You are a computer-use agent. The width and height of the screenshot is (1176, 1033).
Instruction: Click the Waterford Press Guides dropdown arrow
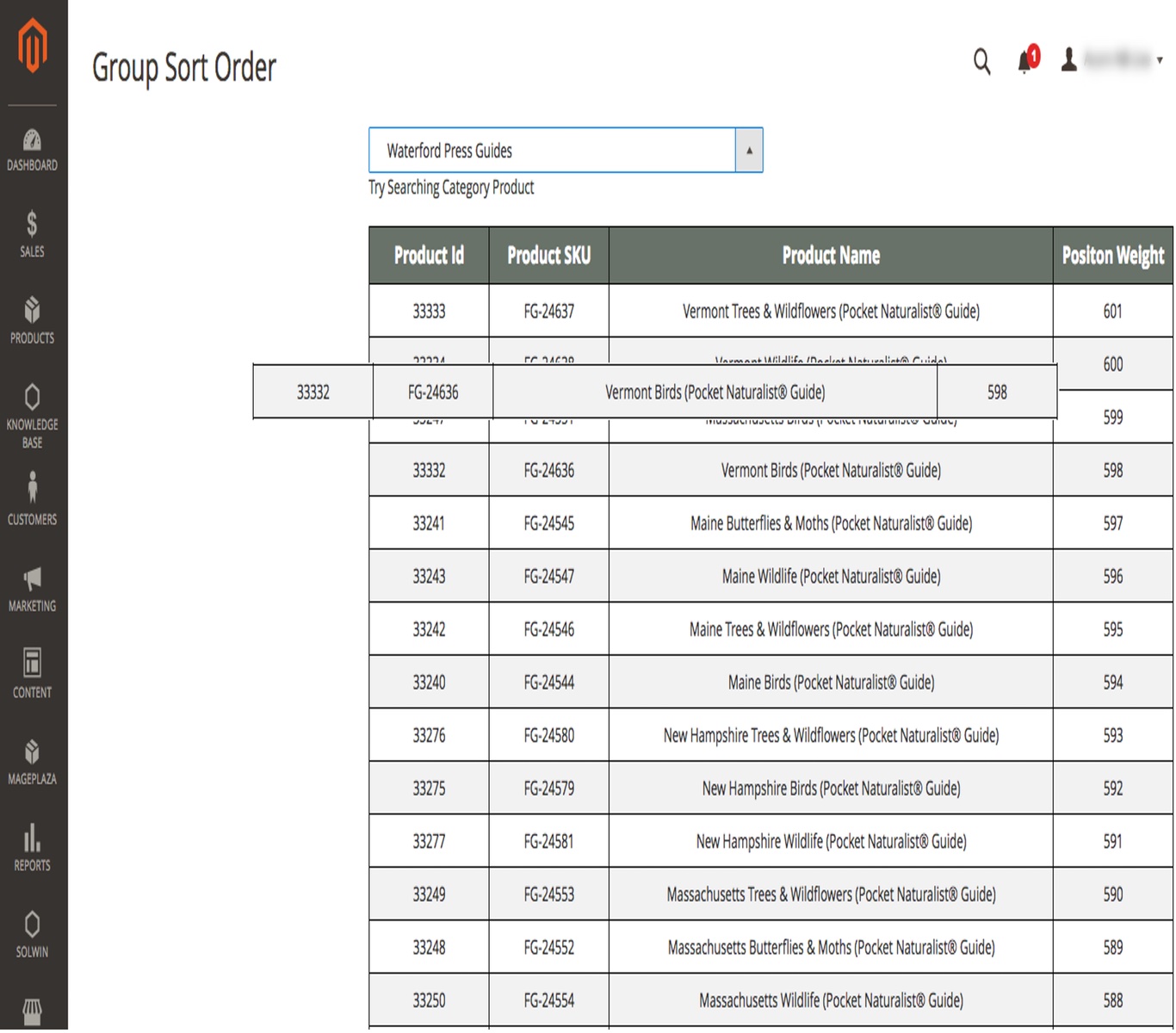pyautogui.click(x=749, y=151)
